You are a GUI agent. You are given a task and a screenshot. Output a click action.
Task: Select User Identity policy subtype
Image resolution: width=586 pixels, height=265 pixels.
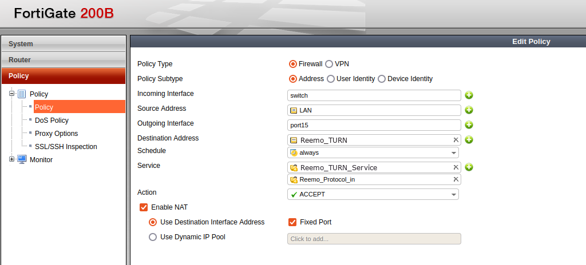pyautogui.click(x=331, y=79)
